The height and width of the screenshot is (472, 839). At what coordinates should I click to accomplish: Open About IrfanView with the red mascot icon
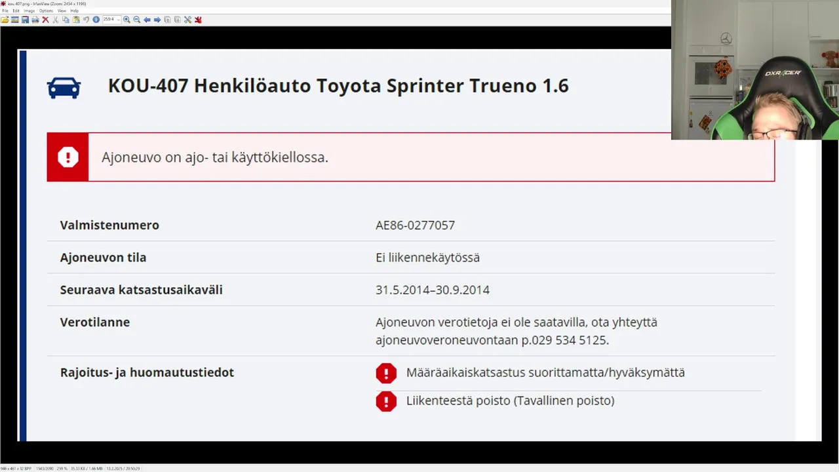pos(198,20)
